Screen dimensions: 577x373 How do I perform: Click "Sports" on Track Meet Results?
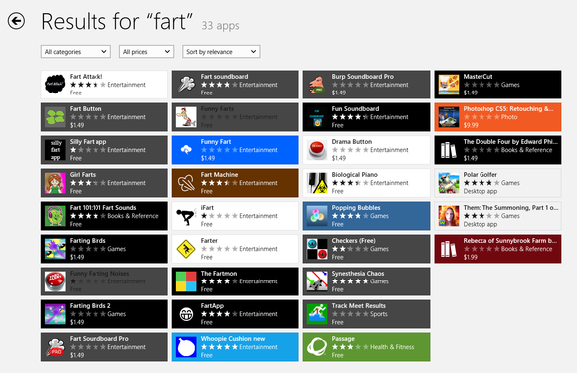pyautogui.click(x=379, y=314)
